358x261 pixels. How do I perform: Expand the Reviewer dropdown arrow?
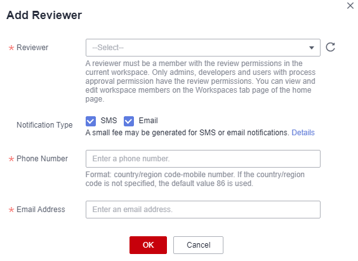click(312, 48)
